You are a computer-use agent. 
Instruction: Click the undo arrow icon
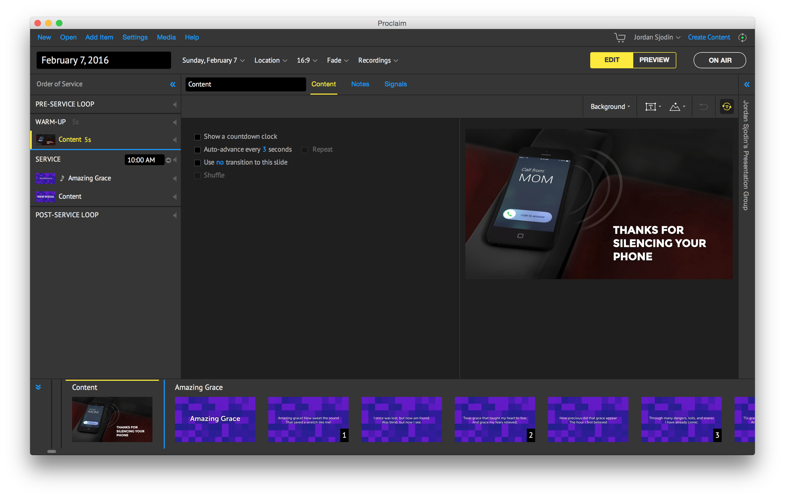(x=703, y=106)
